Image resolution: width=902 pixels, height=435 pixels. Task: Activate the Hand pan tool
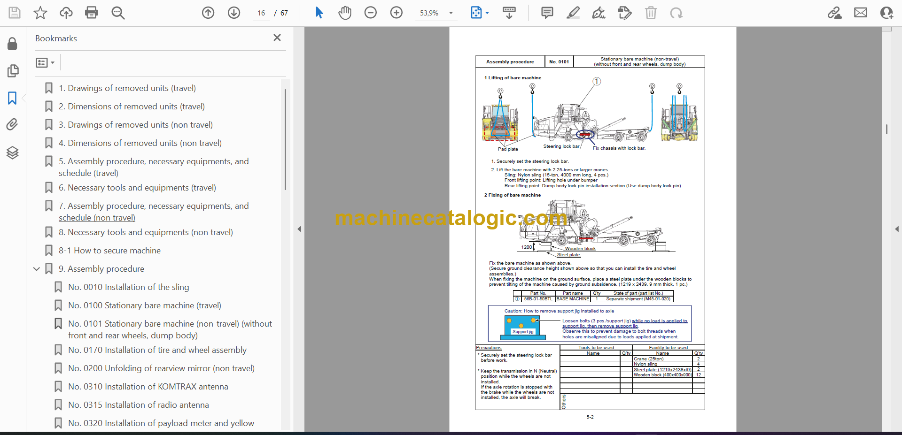tap(345, 13)
